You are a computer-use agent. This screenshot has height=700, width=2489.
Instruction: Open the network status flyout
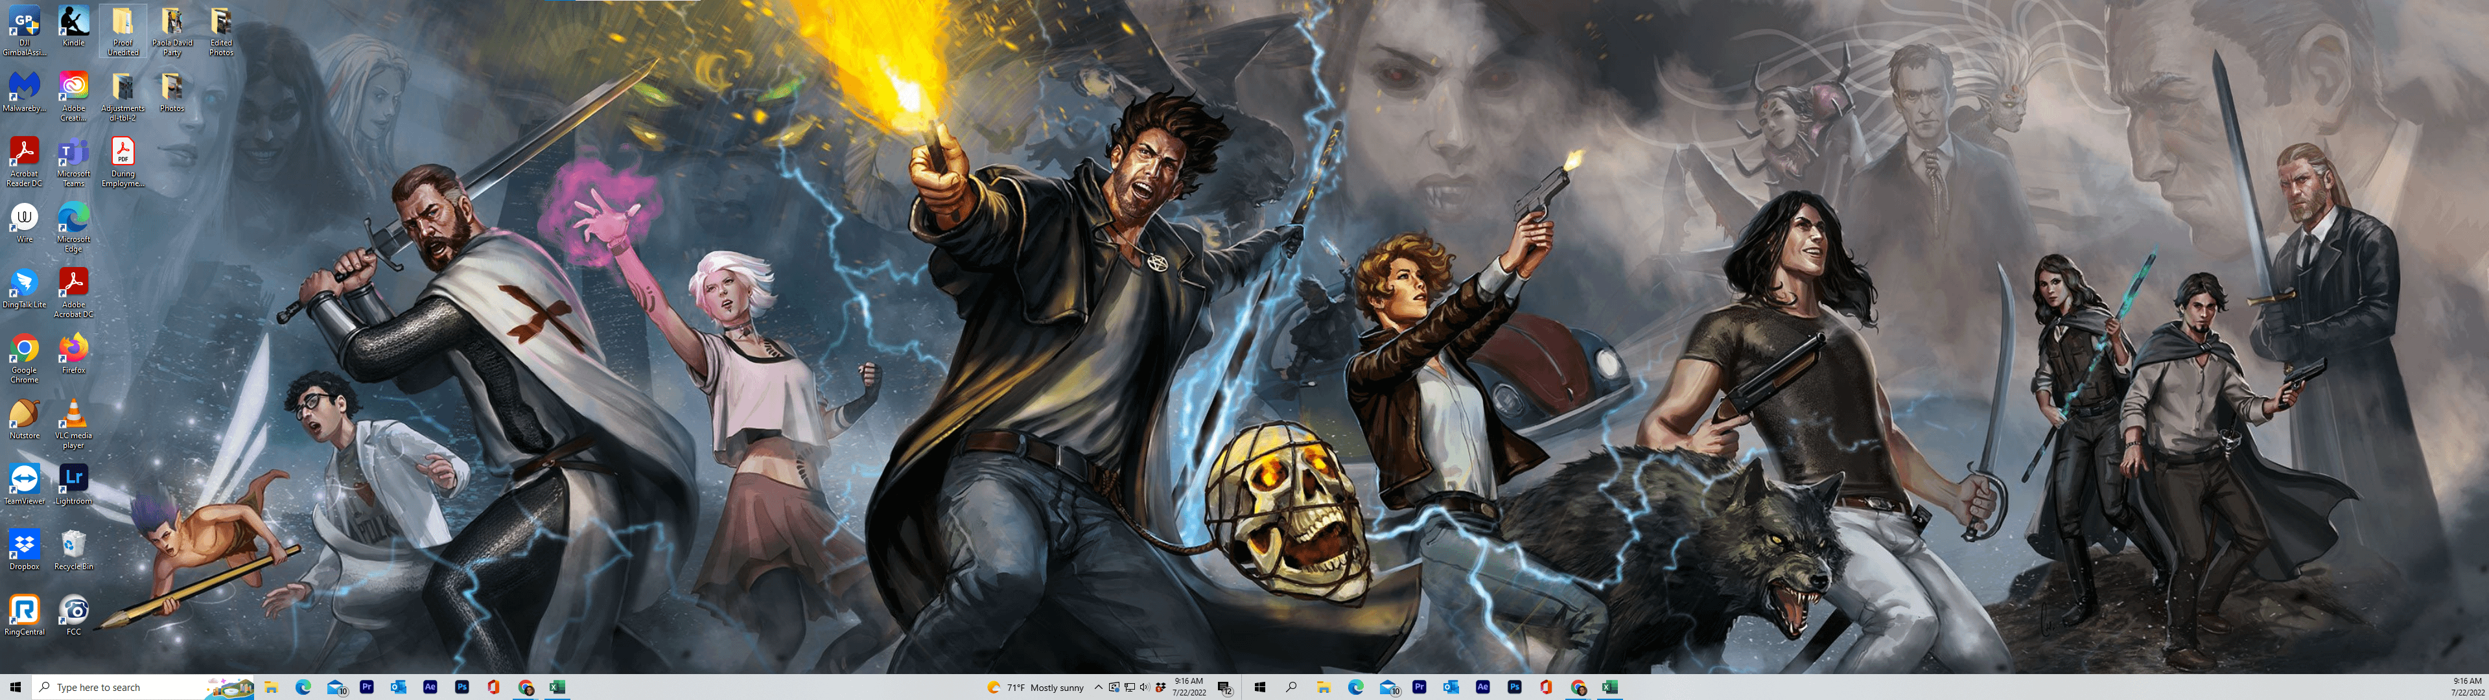click(x=1130, y=688)
